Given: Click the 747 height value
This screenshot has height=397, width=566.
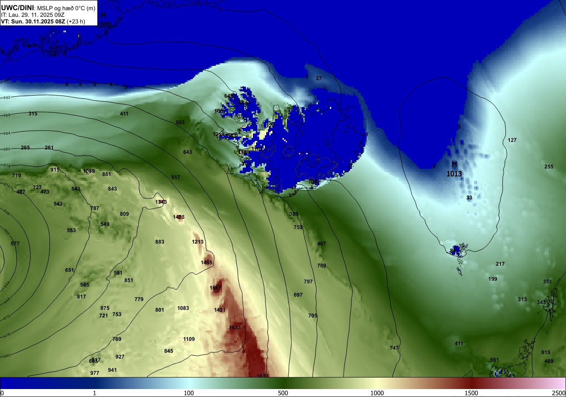Looking at the screenshot, I should click(394, 348).
